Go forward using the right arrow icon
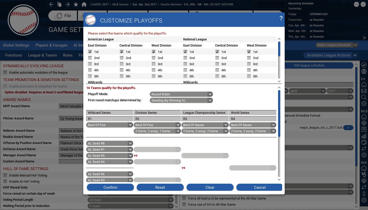This screenshot has height=210, width=368. (x=68, y=4)
